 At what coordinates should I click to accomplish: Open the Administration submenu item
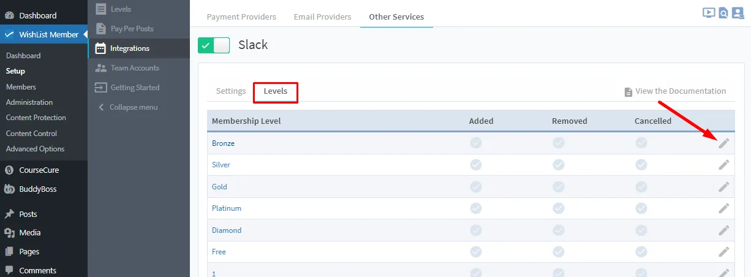pos(29,102)
